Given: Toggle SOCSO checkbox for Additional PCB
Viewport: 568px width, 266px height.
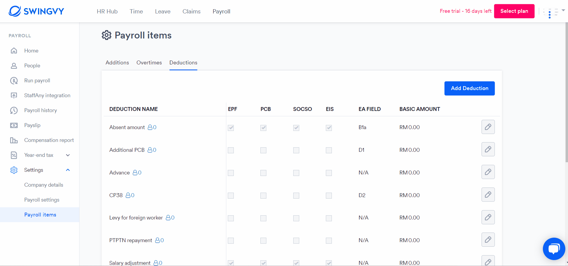Looking at the screenshot, I should point(296,150).
